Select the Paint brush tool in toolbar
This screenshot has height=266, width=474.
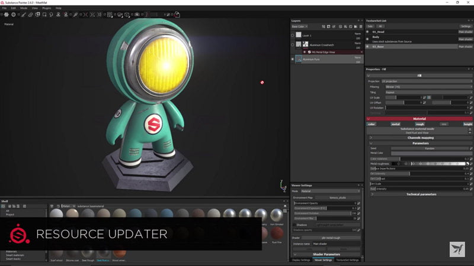pyautogui.click(x=24, y=14)
